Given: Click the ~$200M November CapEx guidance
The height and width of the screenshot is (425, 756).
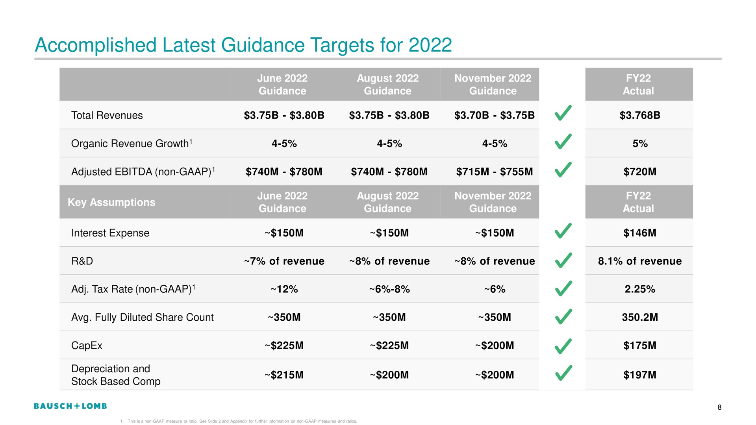Looking at the screenshot, I should point(494,346).
